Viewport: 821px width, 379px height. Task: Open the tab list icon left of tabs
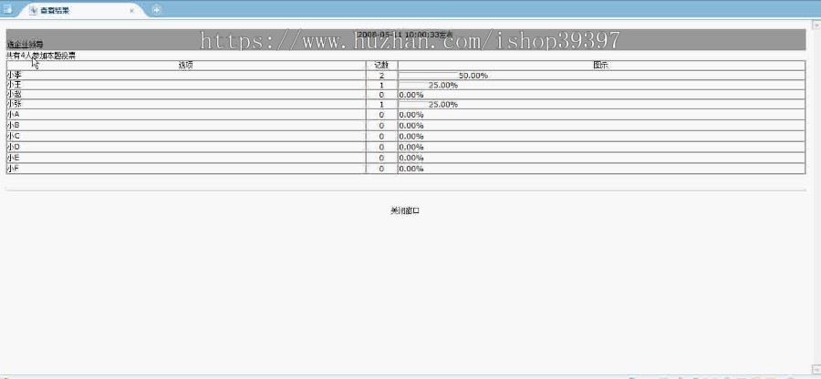click(x=6, y=9)
